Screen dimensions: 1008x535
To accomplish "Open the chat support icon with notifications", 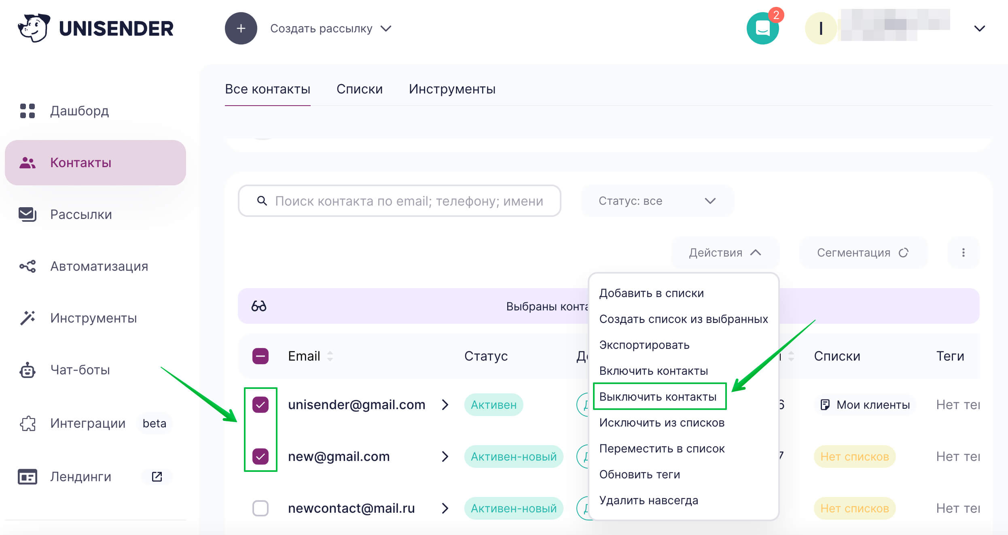I will tap(762, 28).
